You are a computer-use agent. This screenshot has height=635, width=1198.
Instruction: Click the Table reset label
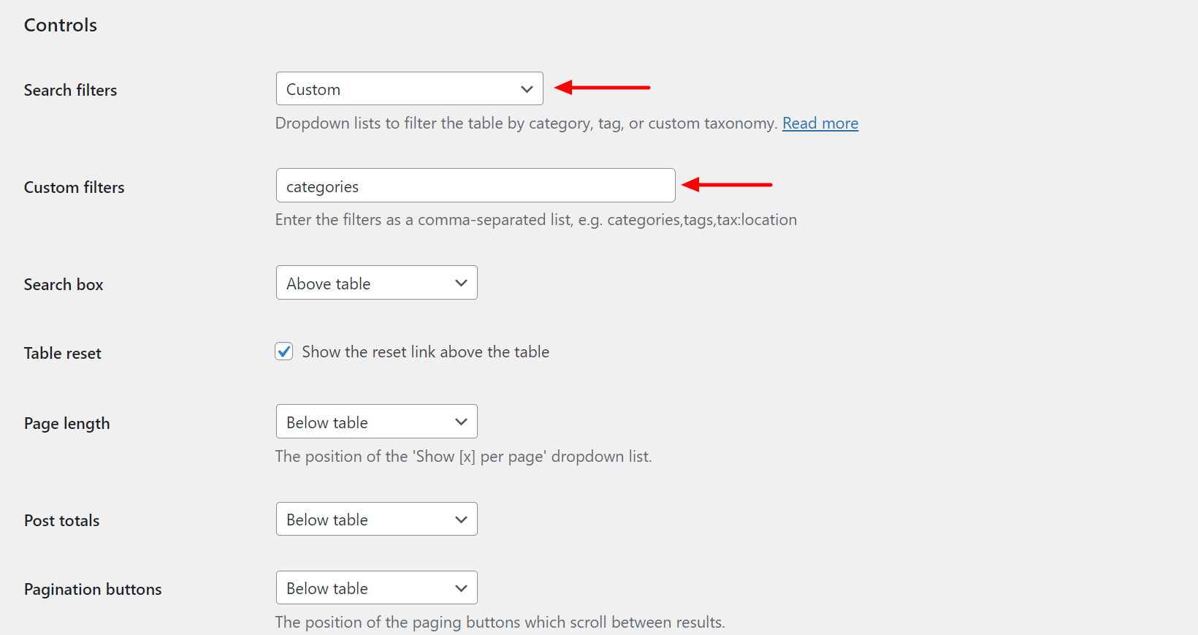tap(62, 353)
